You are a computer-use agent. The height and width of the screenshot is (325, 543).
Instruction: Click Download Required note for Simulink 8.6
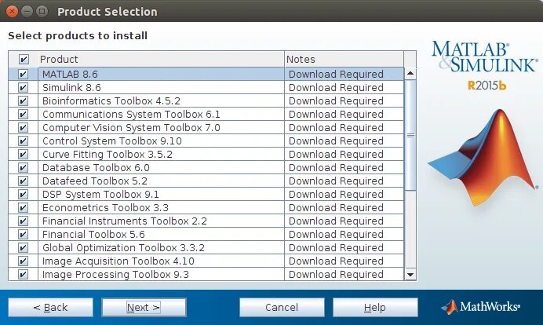[336, 87]
